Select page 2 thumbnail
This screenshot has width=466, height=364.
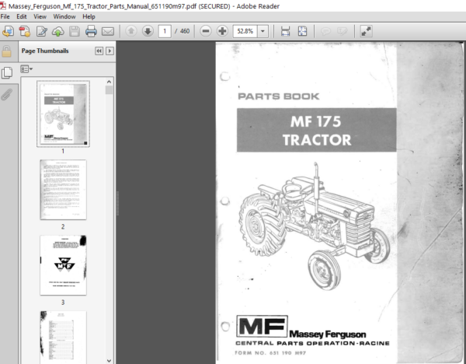[x=63, y=190]
